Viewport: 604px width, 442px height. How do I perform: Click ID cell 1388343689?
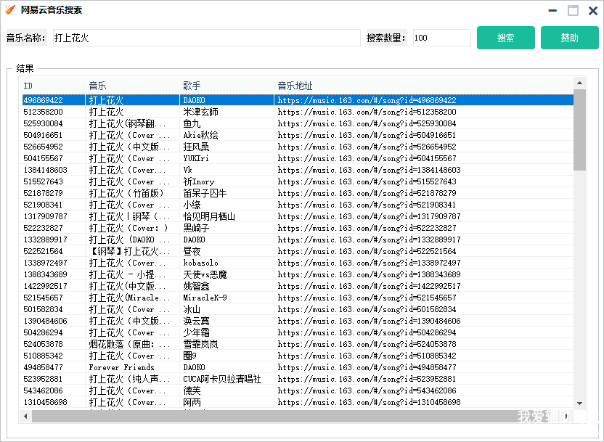point(45,274)
